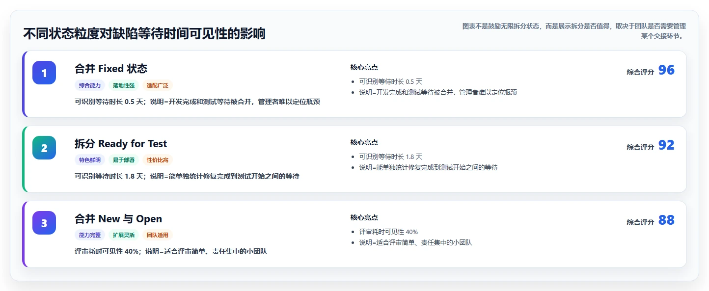Click the bold summary line under 拆分 Ready for Test

(x=187, y=176)
